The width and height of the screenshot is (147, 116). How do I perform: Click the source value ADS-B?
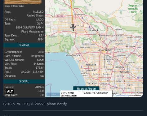point(39,87)
